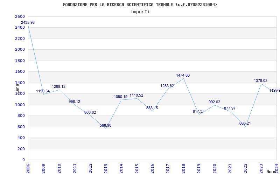Click the 'Importi' subtitle
Screen dimensions: 280x175
coord(140,12)
